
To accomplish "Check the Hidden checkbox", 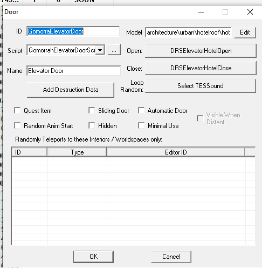I will (92, 125).
